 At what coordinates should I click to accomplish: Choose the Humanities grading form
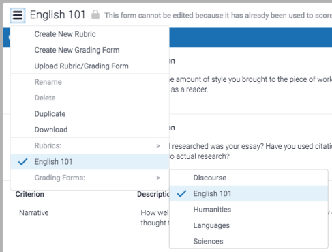[249, 210]
